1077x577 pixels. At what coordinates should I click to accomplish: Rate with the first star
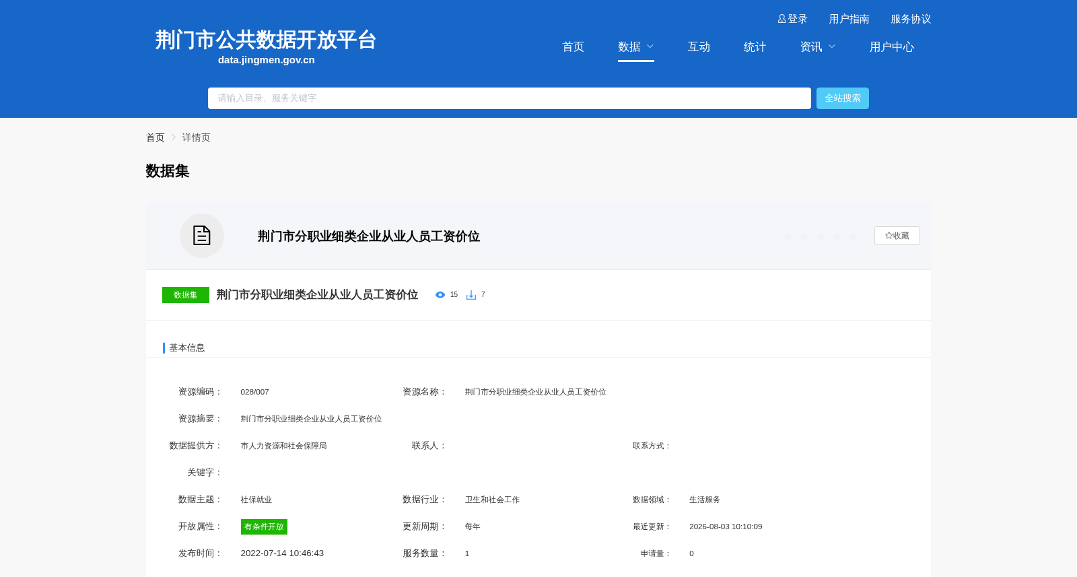coord(788,236)
